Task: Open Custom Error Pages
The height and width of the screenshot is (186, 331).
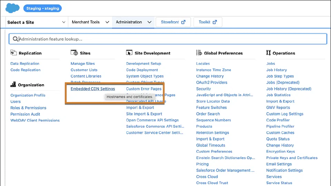Action: coord(144,89)
